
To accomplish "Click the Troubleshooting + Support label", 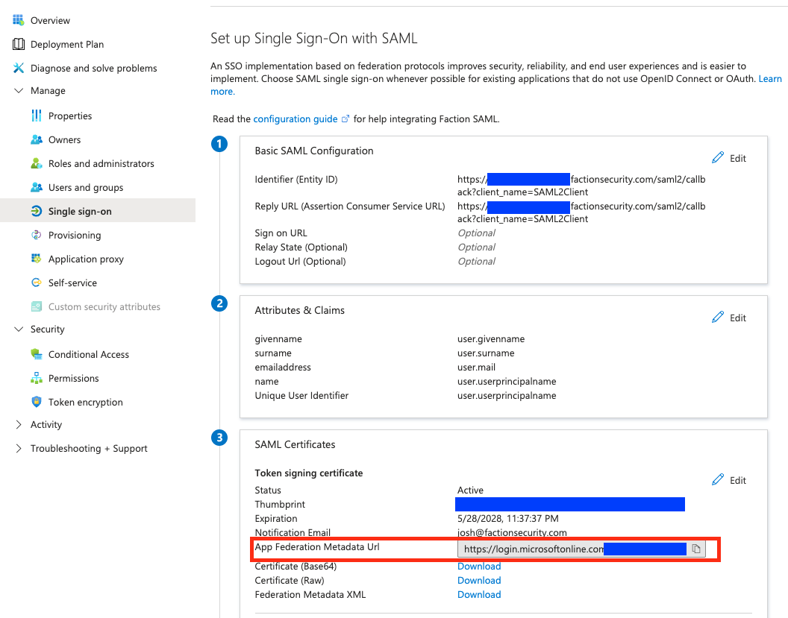I will click(x=89, y=448).
